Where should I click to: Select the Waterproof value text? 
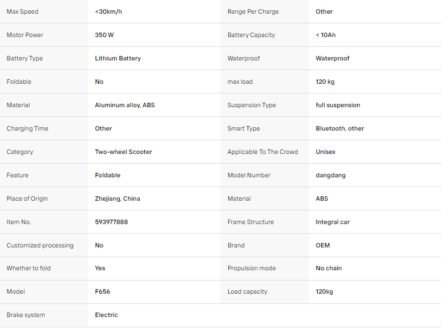tap(332, 58)
